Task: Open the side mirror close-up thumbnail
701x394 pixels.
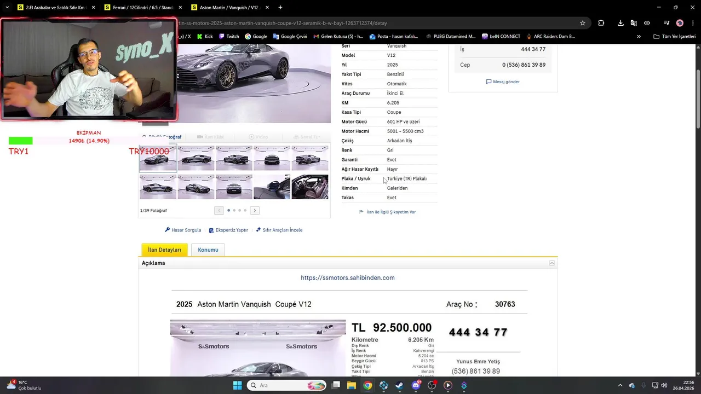Action: coord(272,187)
